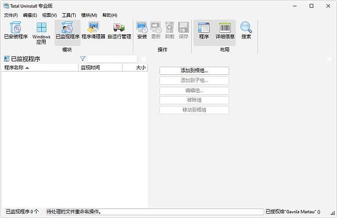Click the filter text input field

[112, 59]
